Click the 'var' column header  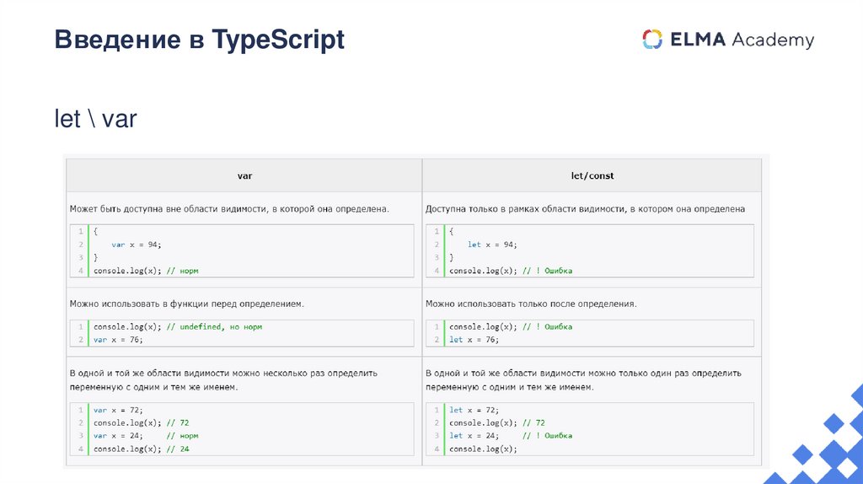point(244,175)
